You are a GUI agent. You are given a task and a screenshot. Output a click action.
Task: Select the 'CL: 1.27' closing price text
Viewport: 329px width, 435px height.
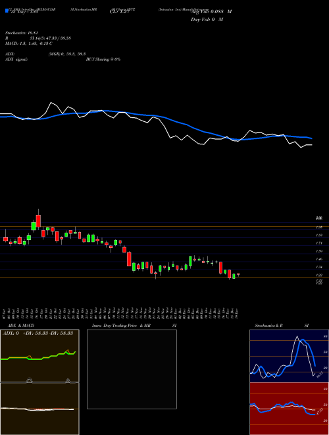(x=119, y=12)
